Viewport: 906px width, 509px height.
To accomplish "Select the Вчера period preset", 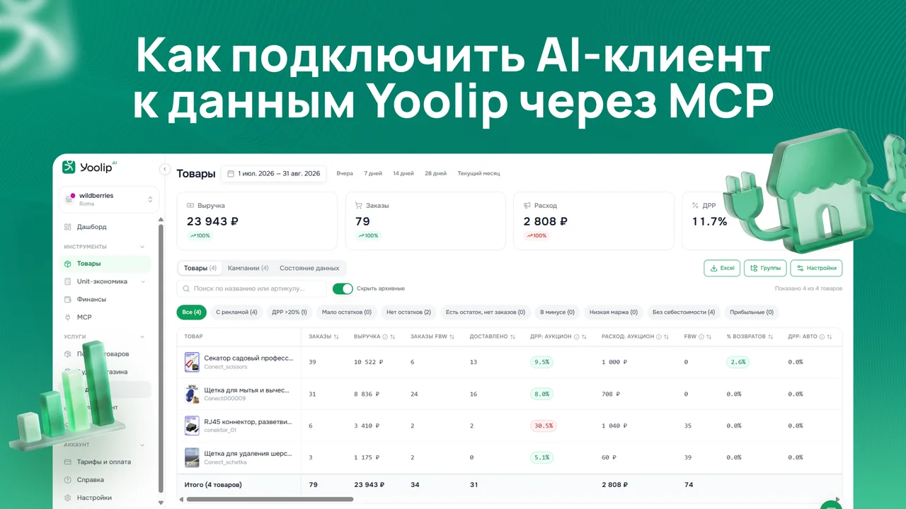I will point(345,173).
